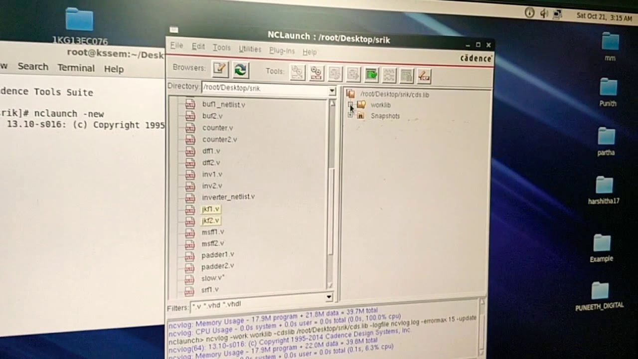Select highlighted file jkf2.v

pyautogui.click(x=210, y=220)
